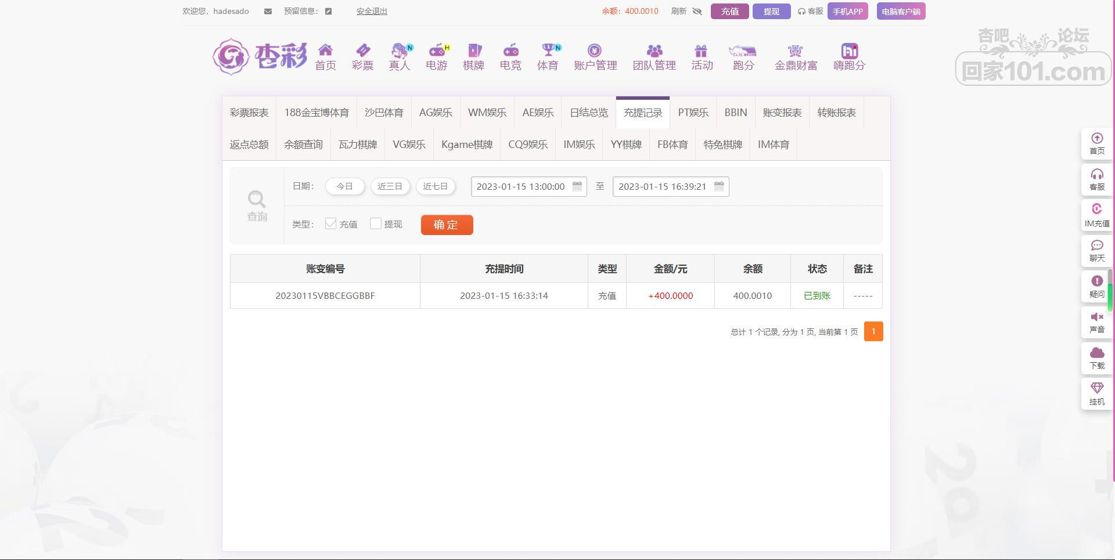This screenshot has width=1115, height=560.
Task: Click the 安全退出 logout link
Action: (x=372, y=11)
